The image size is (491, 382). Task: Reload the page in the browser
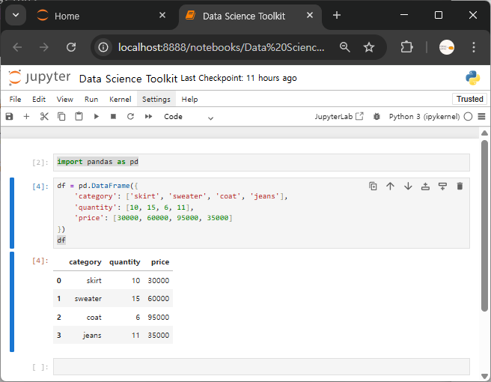pyautogui.click(x=71, y=47)
